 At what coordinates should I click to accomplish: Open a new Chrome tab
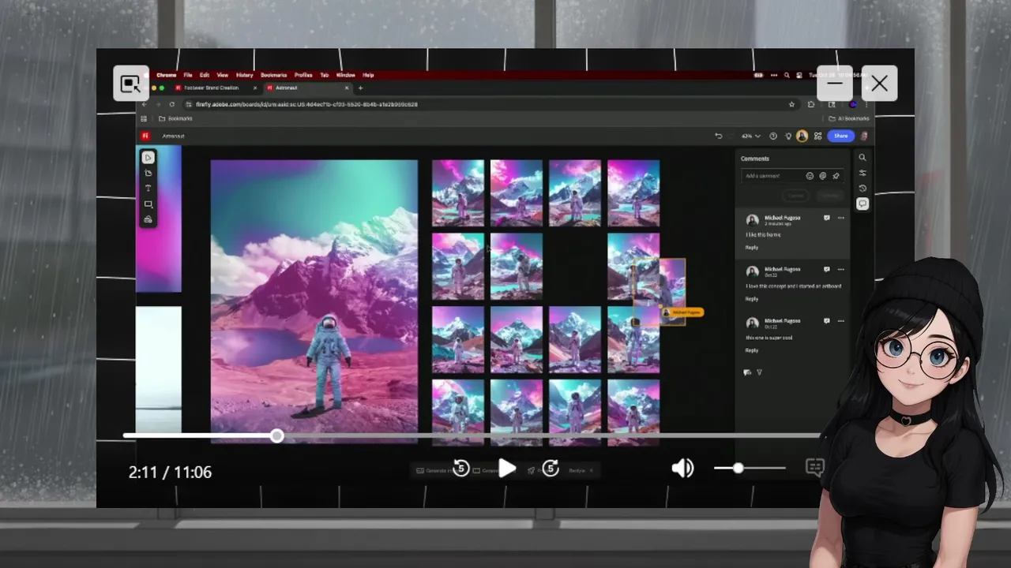(x=360, y=88)
